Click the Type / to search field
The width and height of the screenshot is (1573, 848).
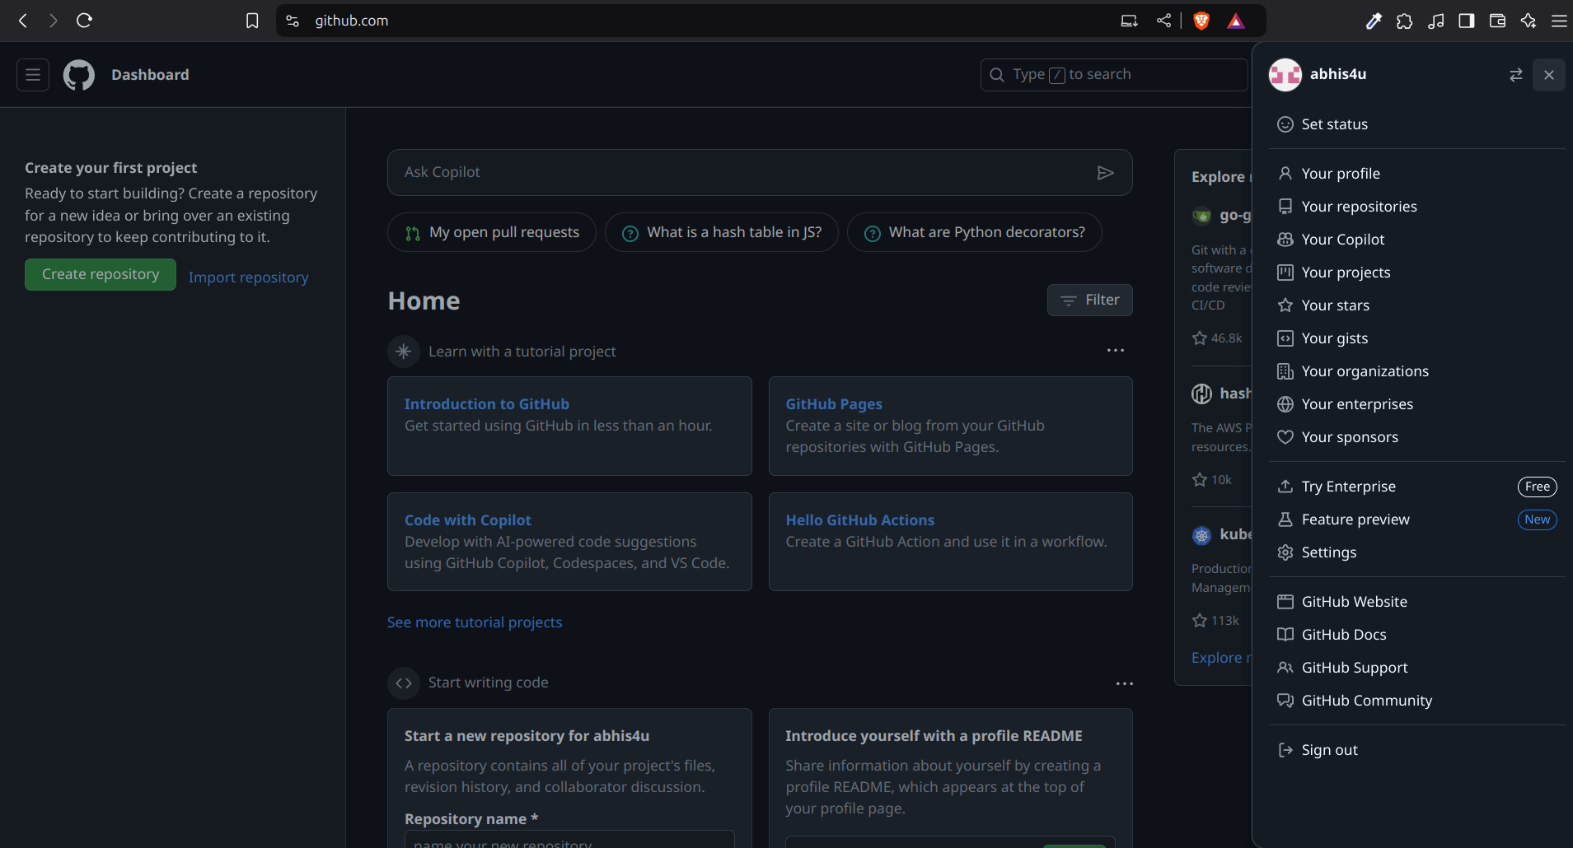[1114, 75]
